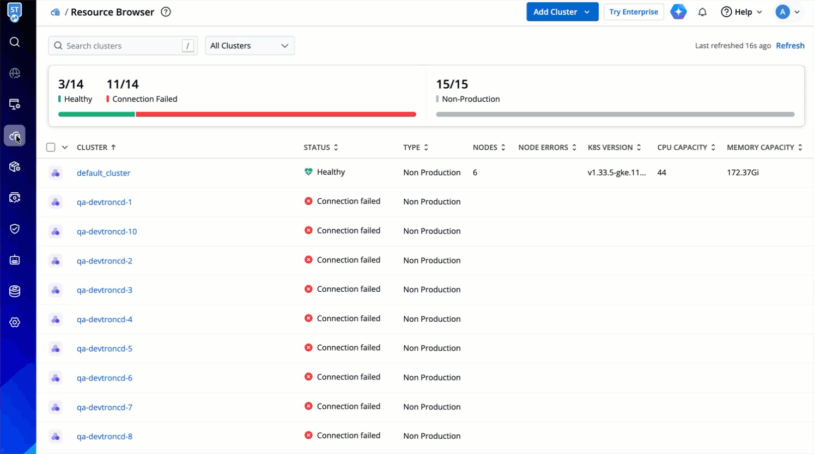Open the default_cluster link
This screenshot has width=814, height=454.
coord(104,173)
